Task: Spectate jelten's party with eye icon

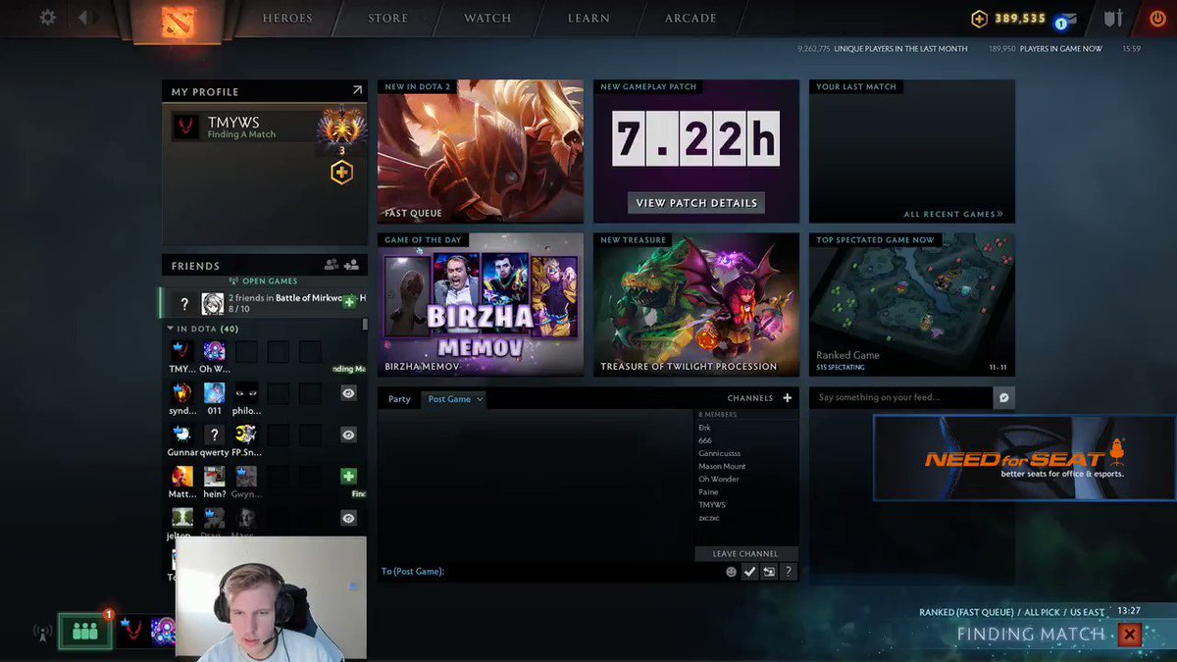Action: click(x=348, y=518)
